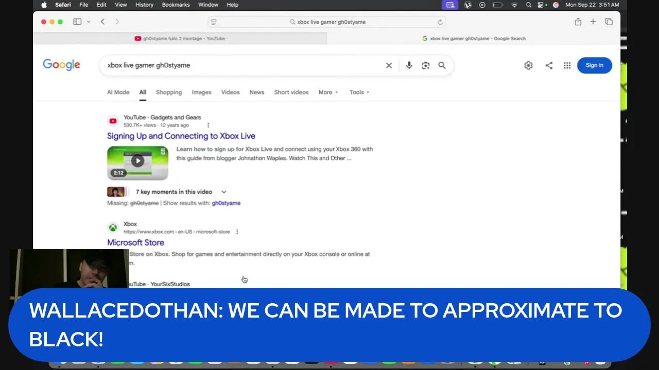Open the Edit menu
Viewport: 659px width, 370px height.
[x=101, y=5]
